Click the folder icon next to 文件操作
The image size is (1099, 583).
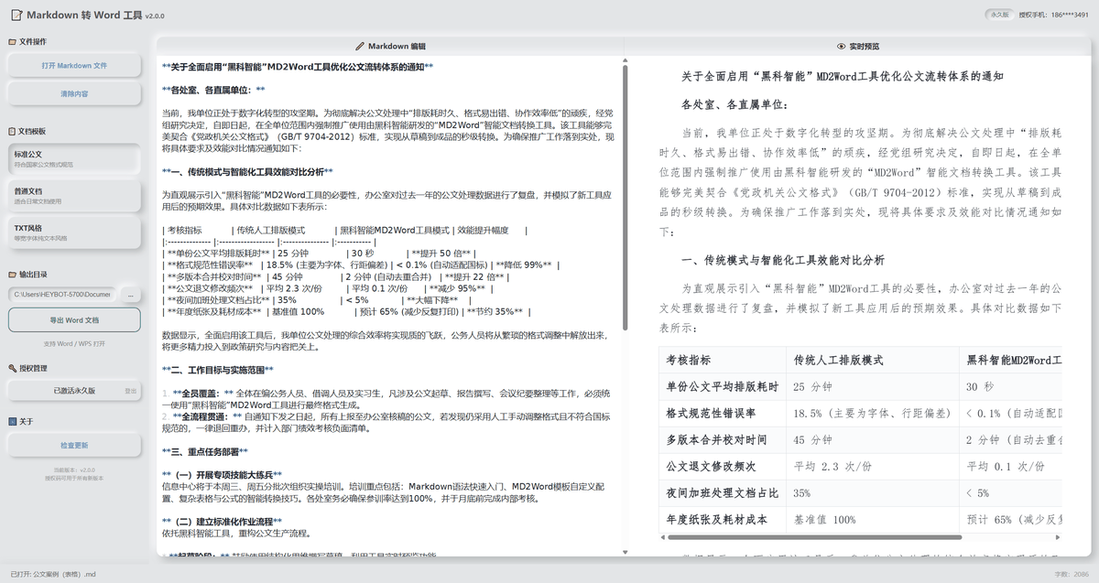click(12, 42)
